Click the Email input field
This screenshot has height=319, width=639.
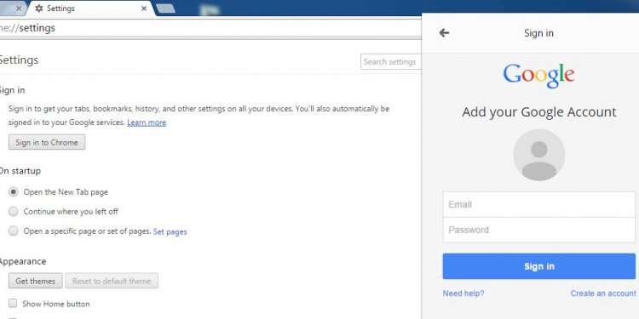(538, 204)
